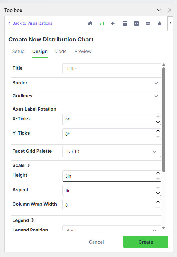The width and height of the screenshot is (177, 257).
Task: Open the Facet Grid Palette dropdown
Action: point(111,152)
